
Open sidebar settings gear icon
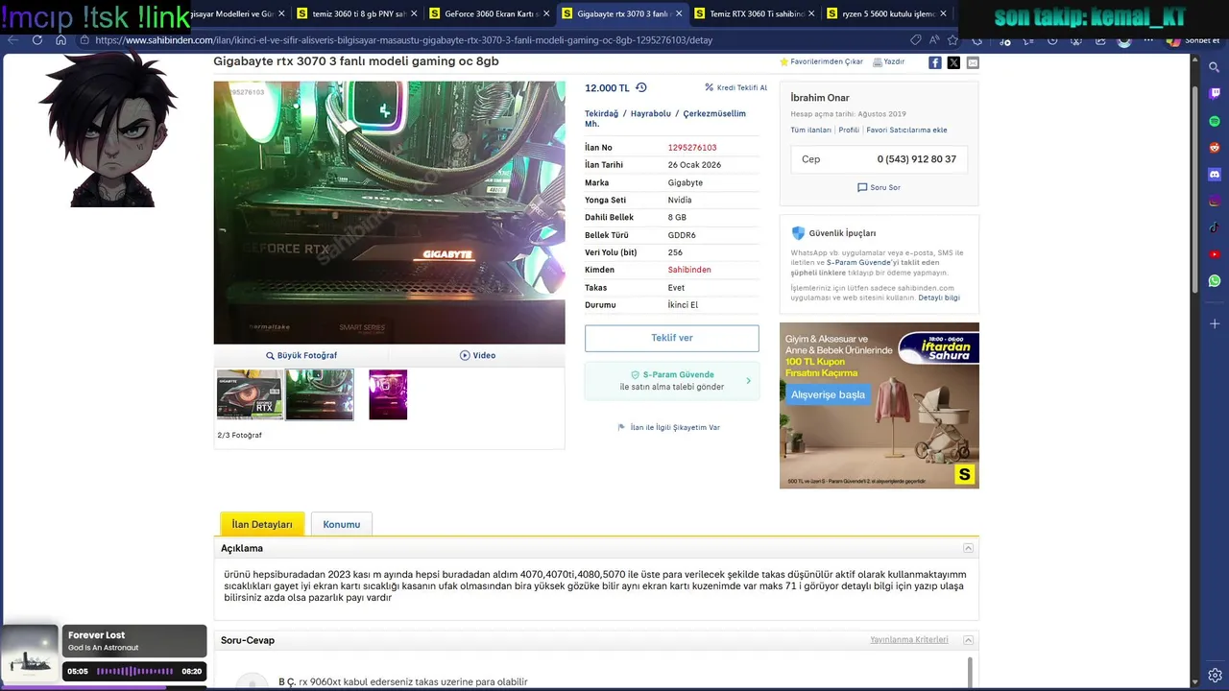coord(1215,675)
